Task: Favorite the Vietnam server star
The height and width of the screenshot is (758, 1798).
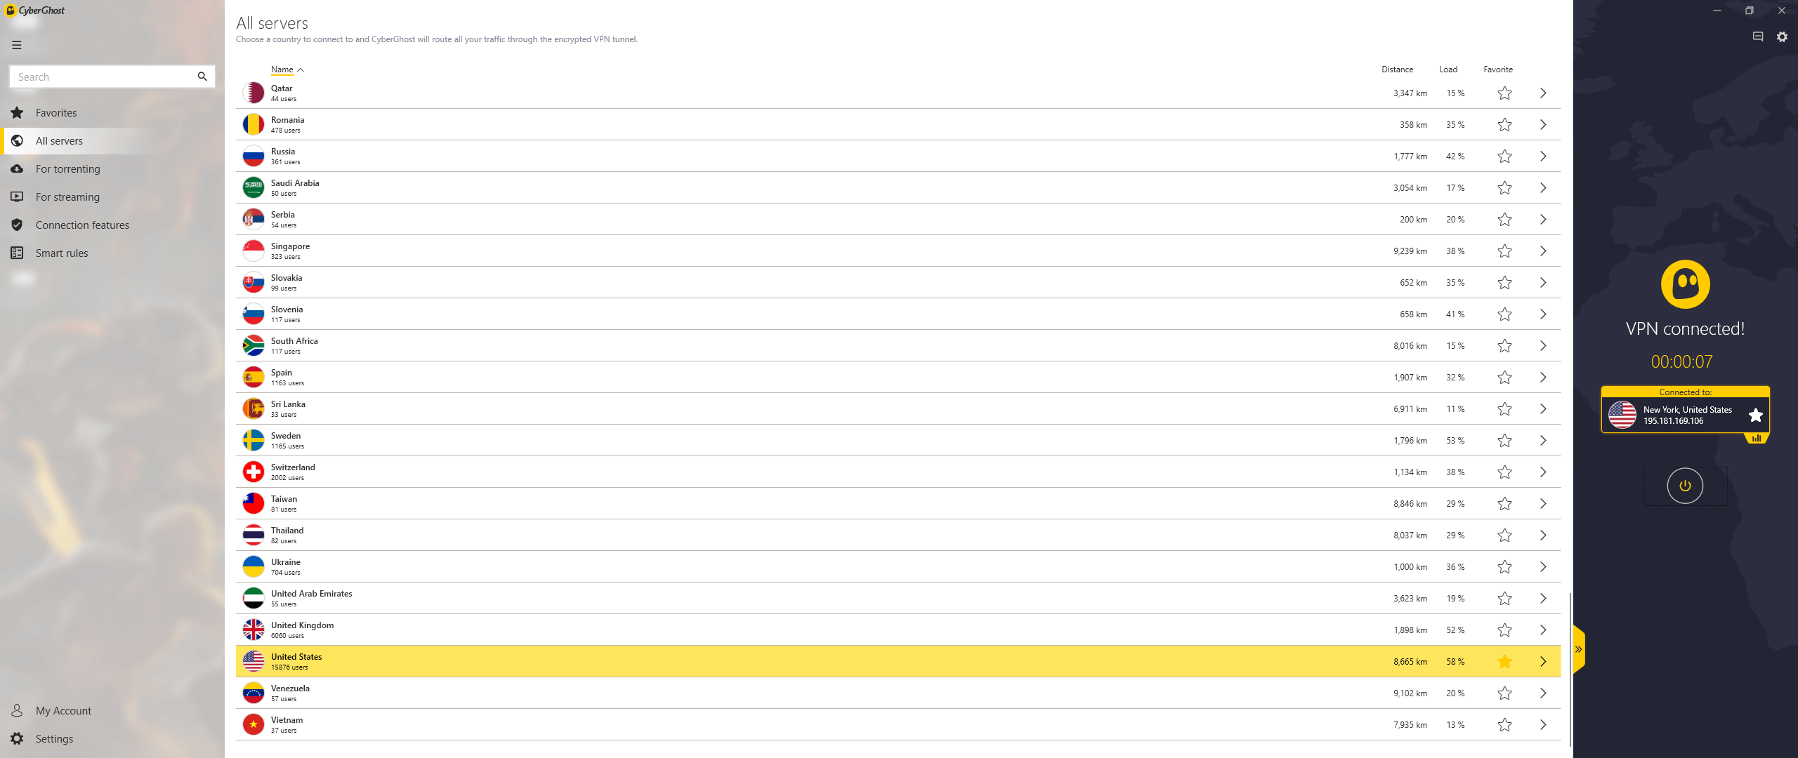Action: click(x=1504, y=724)
